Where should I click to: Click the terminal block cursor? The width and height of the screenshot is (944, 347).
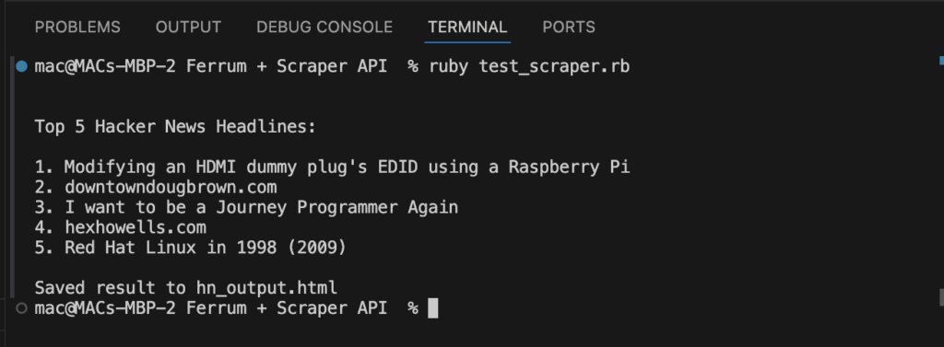[433, 308]
